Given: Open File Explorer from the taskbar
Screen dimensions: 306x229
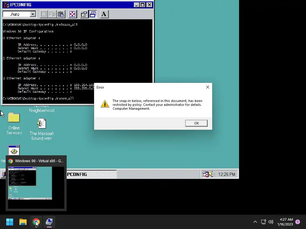Looking at the screenshot, I should click(x=23, y=222).
